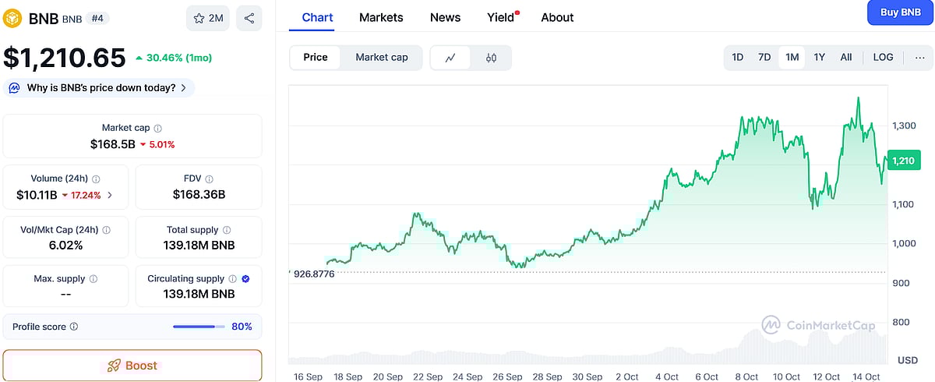
Task: Click the Buy BNB button
Action: point(900,12)
